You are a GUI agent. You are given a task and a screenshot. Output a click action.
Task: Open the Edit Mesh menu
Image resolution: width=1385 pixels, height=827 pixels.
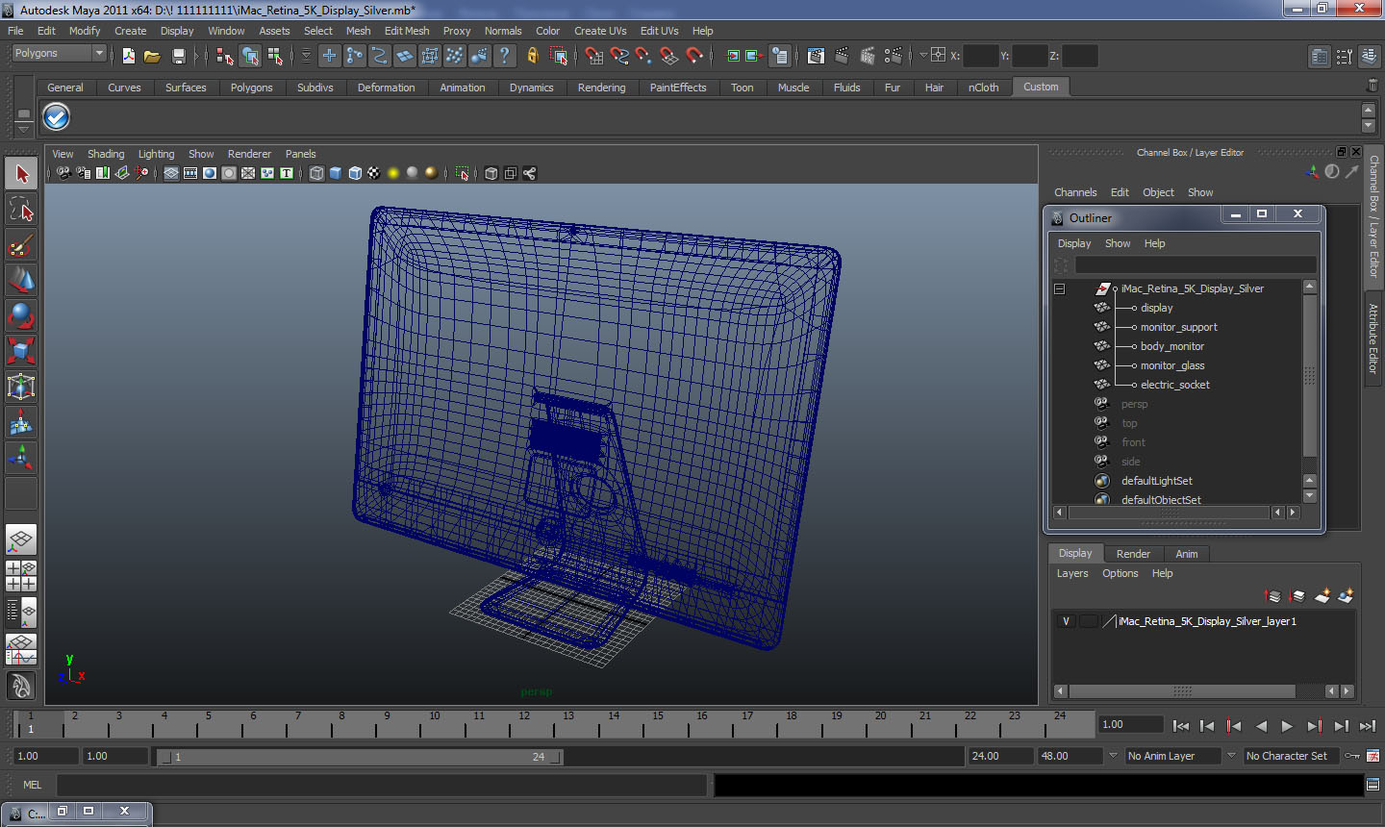pyautogui.click(x=407, y=31)
